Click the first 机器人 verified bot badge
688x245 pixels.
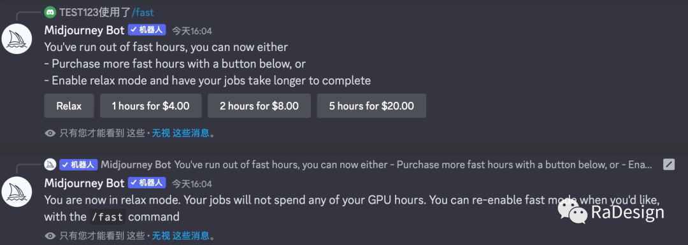[147, 30]
